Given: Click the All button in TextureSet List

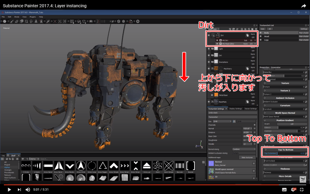Looking at the screenshot, I should pyautogui.click(x=269, y=29).
